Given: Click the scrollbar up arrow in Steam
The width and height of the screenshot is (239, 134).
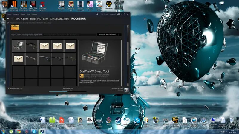Looking at the screenshot, I should click(x=128, y=27).
